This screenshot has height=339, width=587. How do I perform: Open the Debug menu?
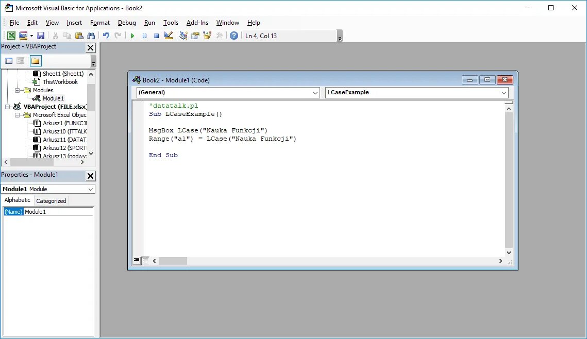[127, 23]
